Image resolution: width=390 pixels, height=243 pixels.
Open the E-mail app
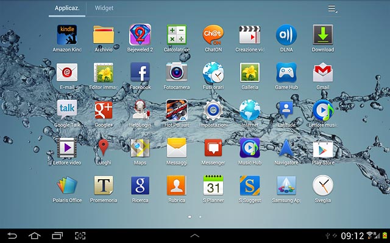point(67,72)
